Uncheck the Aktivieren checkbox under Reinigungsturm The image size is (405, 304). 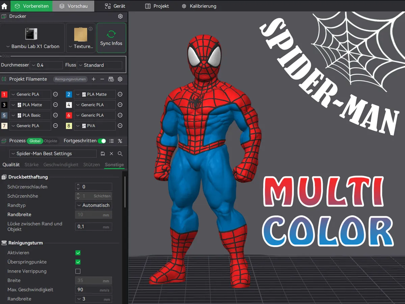(78, 252)
